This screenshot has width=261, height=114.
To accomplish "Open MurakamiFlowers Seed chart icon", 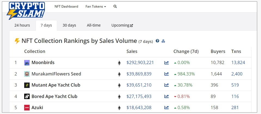I will point(166,74).
